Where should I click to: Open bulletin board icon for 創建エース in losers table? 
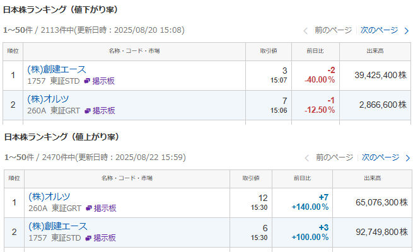point(87,81)
